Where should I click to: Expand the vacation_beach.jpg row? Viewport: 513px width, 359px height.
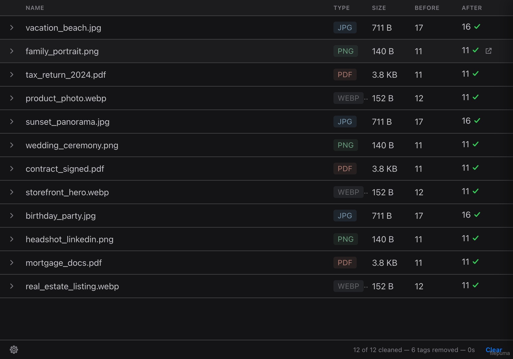click(11, 28)
